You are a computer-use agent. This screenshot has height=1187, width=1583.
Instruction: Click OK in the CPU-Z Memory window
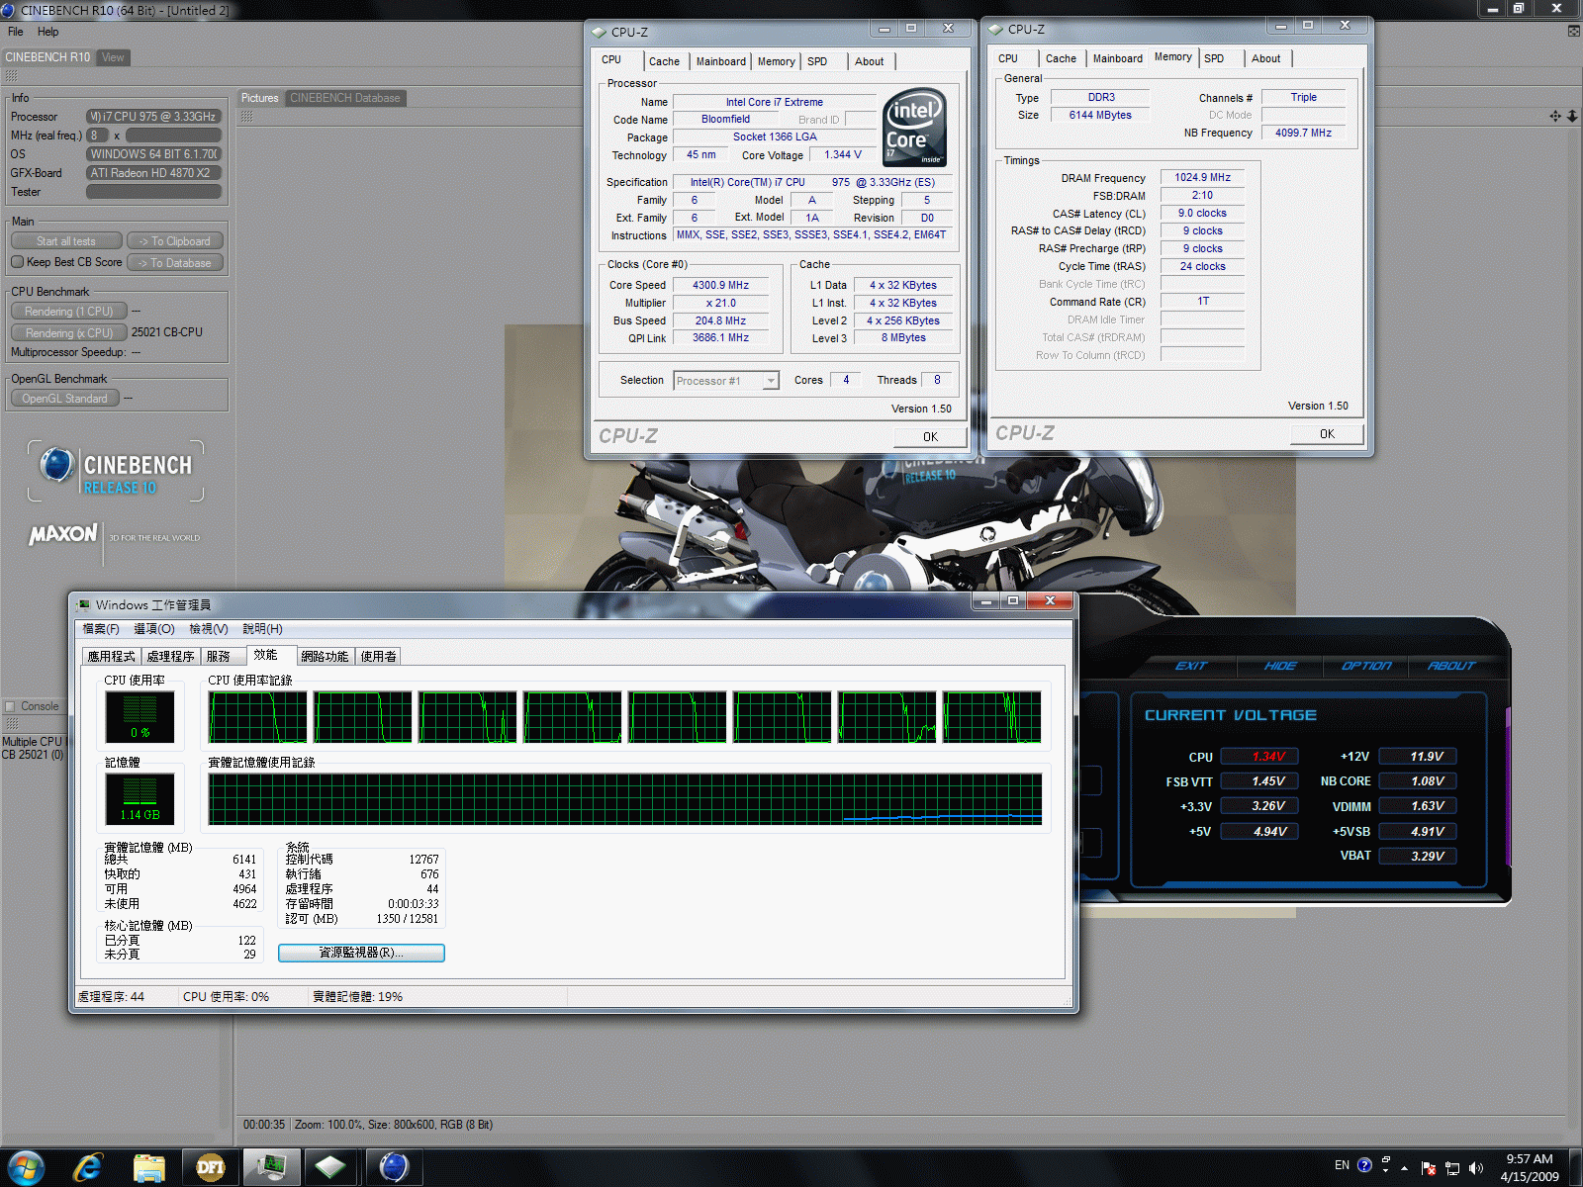point(1327,433)
